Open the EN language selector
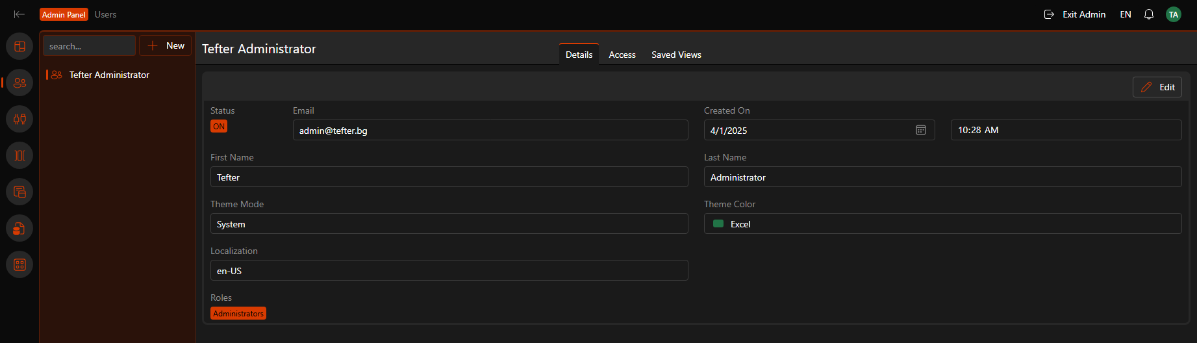 tap(1126, 14)
